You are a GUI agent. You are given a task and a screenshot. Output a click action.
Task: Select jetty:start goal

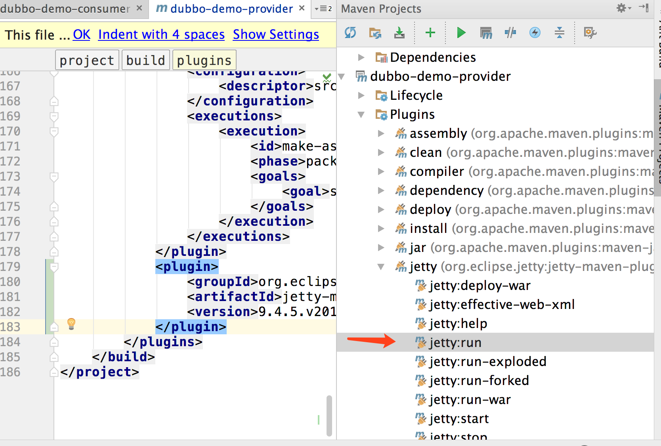click(459, 419)
